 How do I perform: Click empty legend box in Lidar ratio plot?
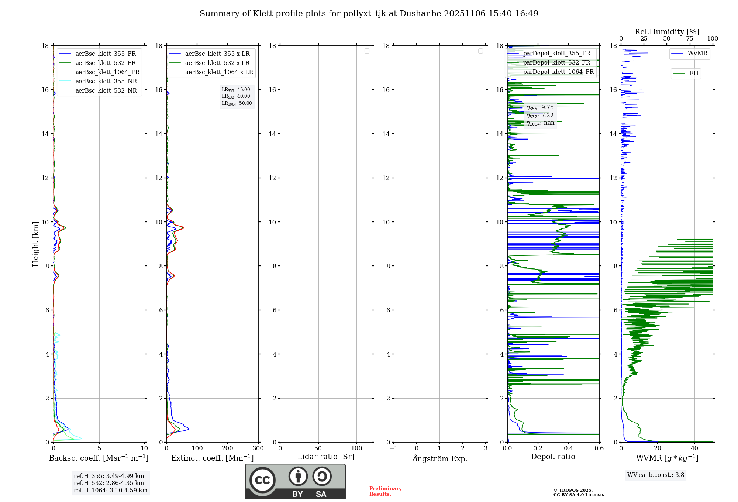[x=367, y=51]
